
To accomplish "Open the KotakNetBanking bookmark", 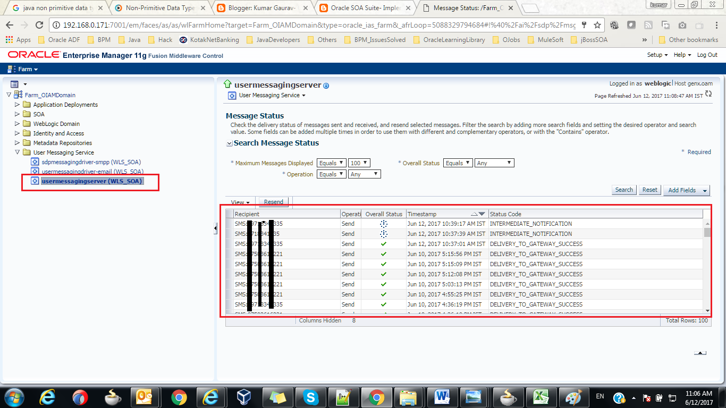I will (209, 39).
